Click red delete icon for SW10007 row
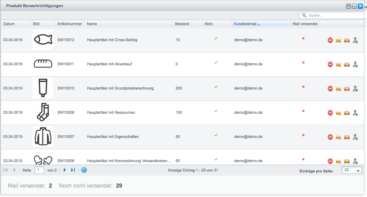The height and width of the screenshot is (197, 367). click(x=330, y=137)
